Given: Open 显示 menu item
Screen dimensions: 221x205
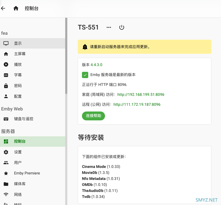Looking at the screenshot, I should pos(32,43).
